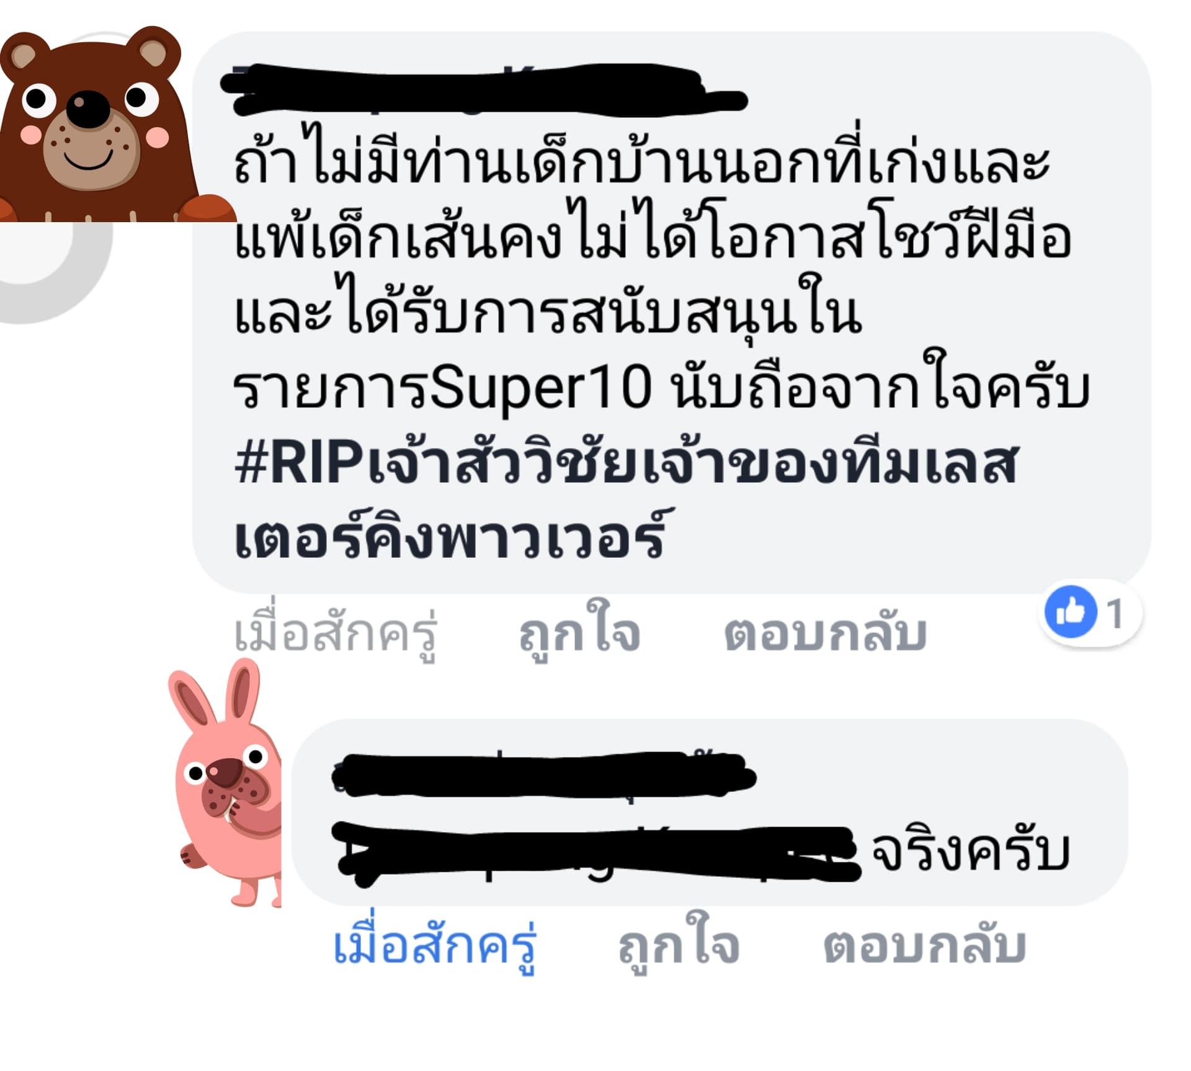
Task: Open the #RIPเจ้าสัววิชัย hashtag link
Action: (627, 464)
